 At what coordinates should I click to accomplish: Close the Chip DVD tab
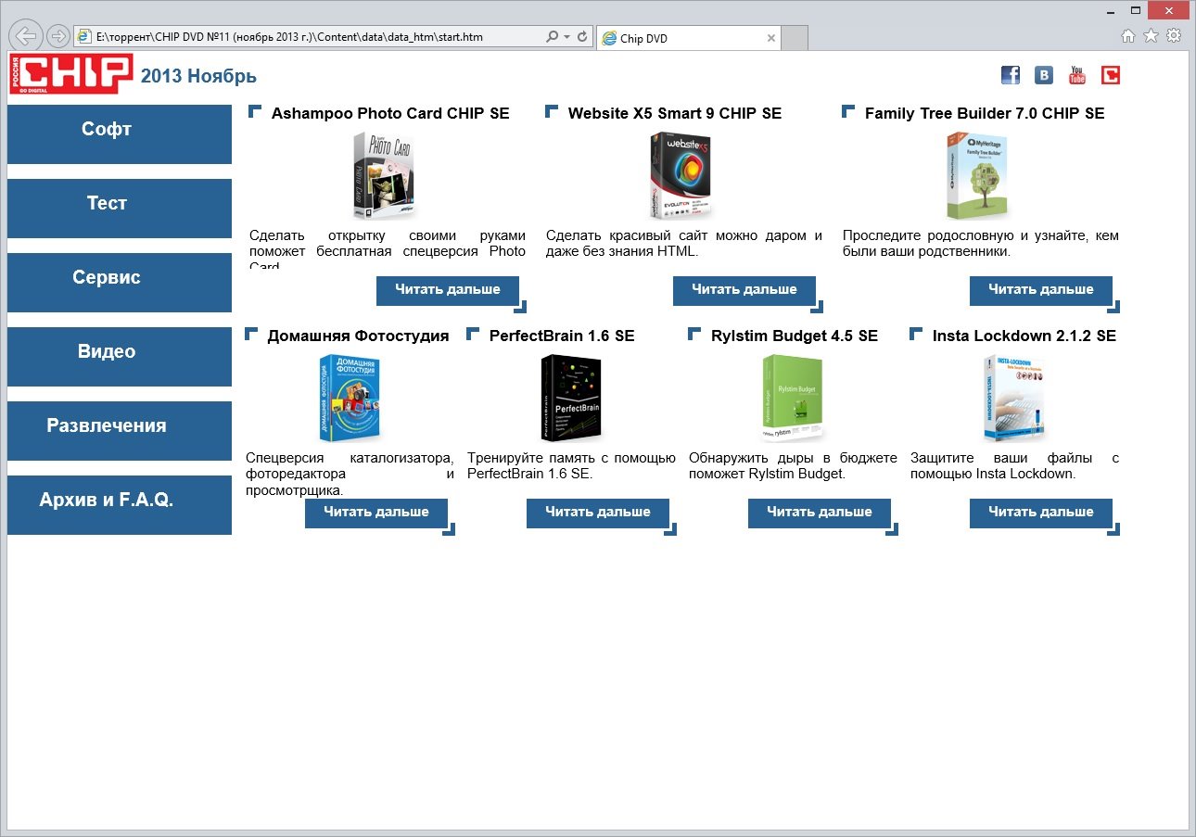click(771, 38)
